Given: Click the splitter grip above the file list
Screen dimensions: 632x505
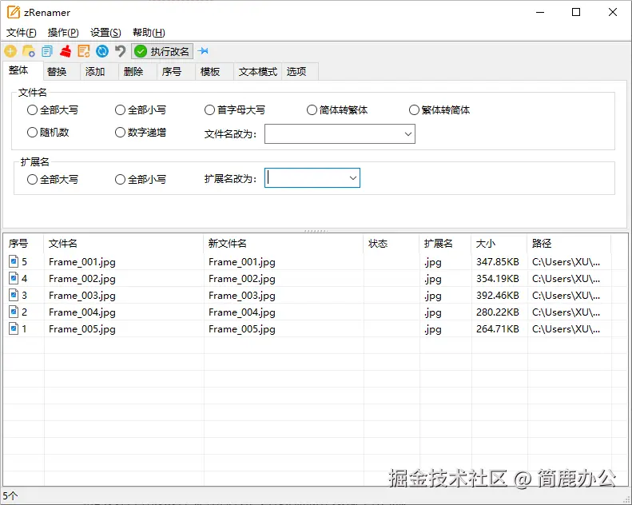Looking at the screenshot, I should 316,231.
